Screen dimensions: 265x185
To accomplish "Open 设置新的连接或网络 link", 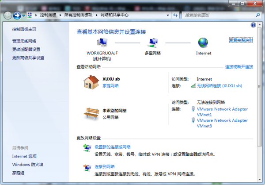I will (x=113, y=147).
